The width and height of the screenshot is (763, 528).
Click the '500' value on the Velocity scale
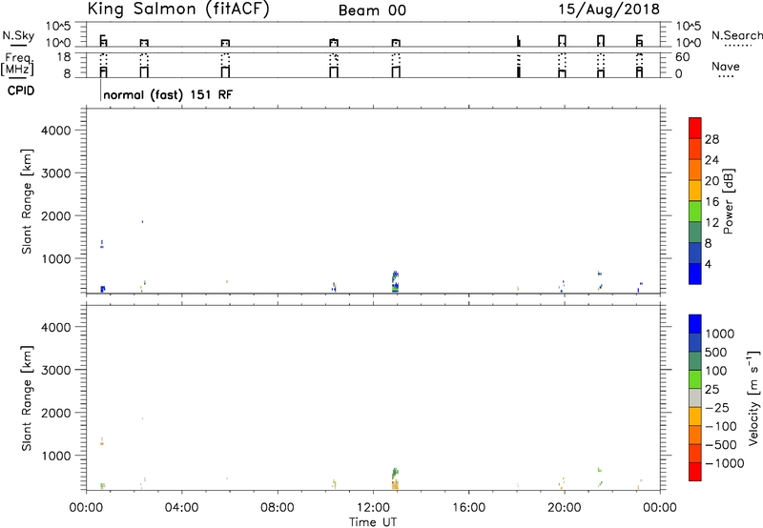pos(716,353)
